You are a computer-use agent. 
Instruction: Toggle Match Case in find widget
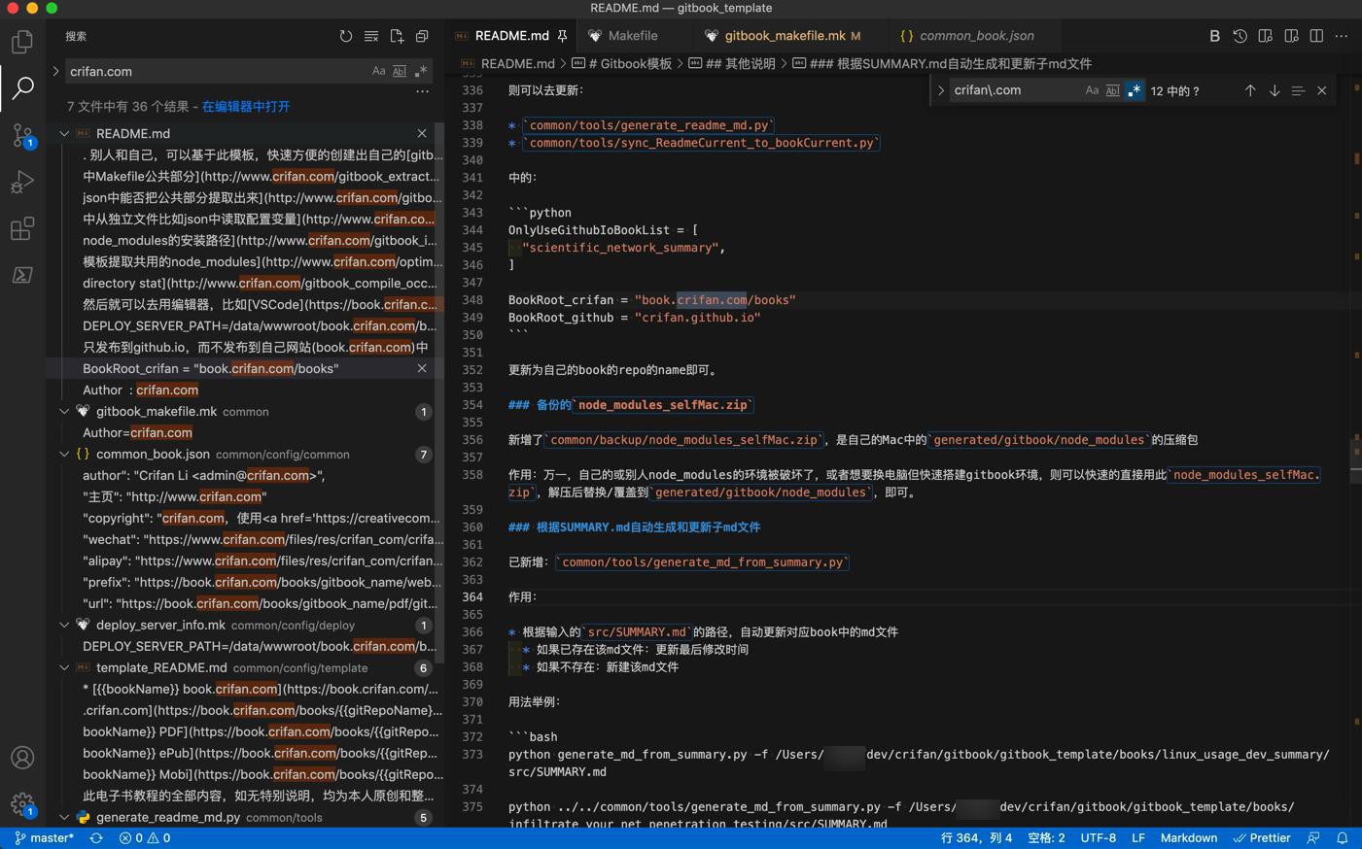coord(1092,90)
